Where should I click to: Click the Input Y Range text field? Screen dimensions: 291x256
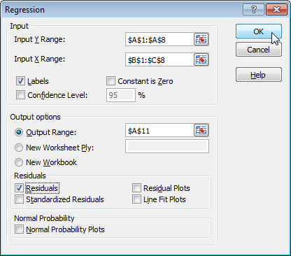tap(159, 39)
